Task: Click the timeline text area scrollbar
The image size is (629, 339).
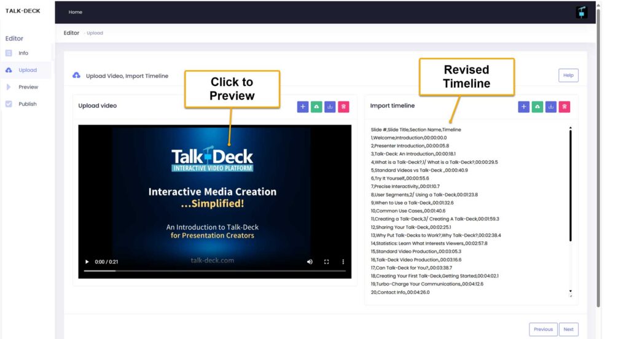Action: [x=570, y=185]
